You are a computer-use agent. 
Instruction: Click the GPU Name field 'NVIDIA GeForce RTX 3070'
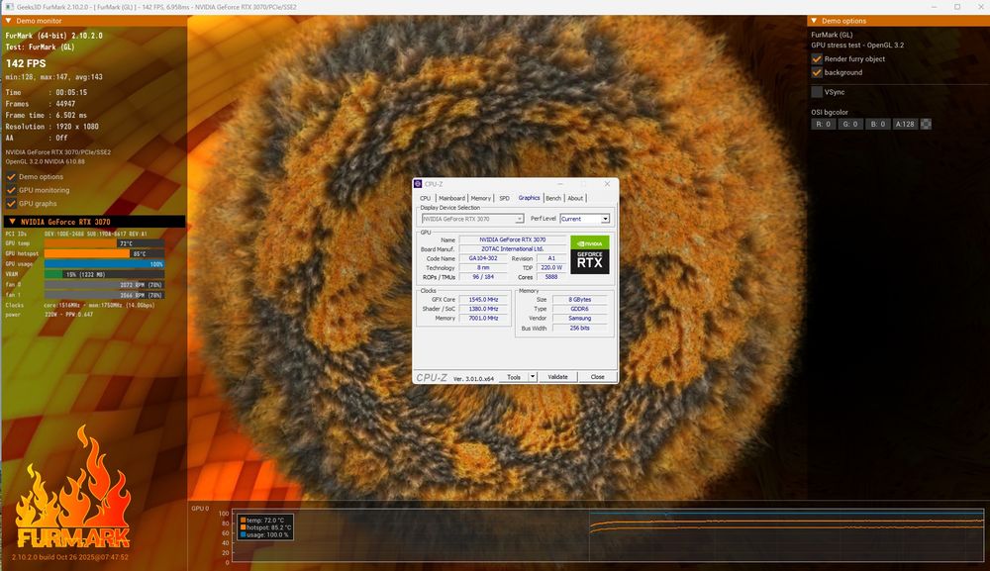click(512, 239)
